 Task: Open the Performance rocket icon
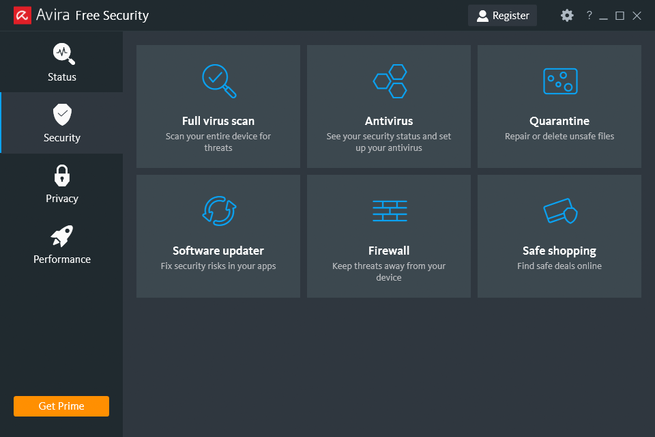(x=62, y=236)
